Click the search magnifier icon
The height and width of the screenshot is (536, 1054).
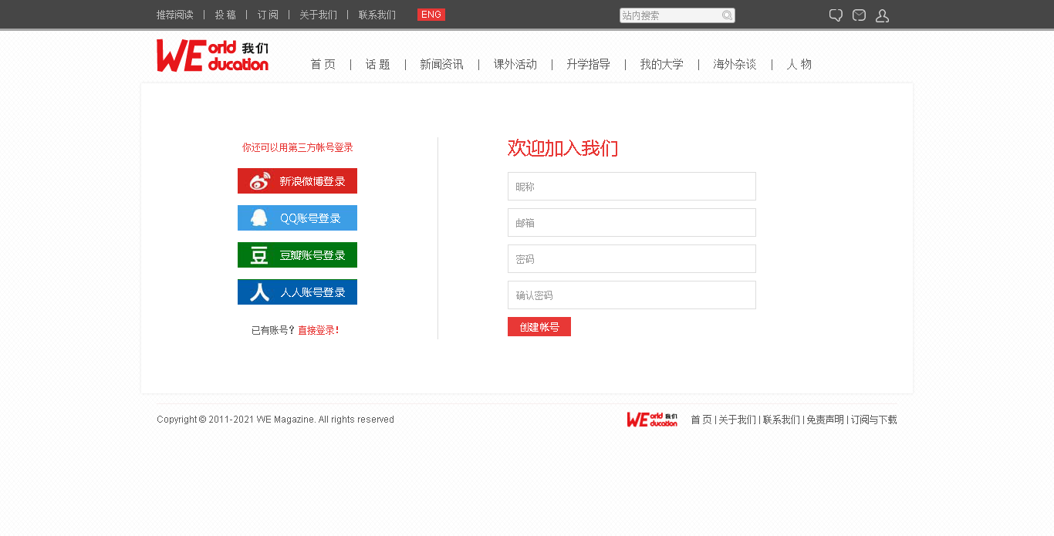727,15
